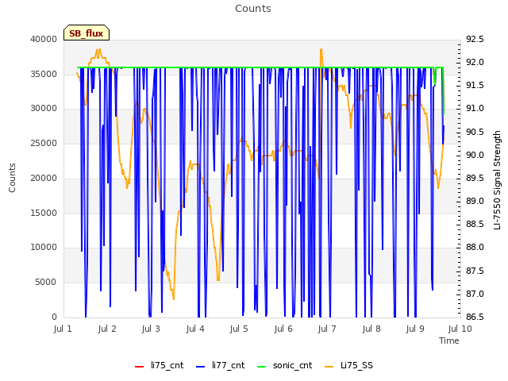
Task: Click the 35000 left axis value
Action: (x=44, y=74)
